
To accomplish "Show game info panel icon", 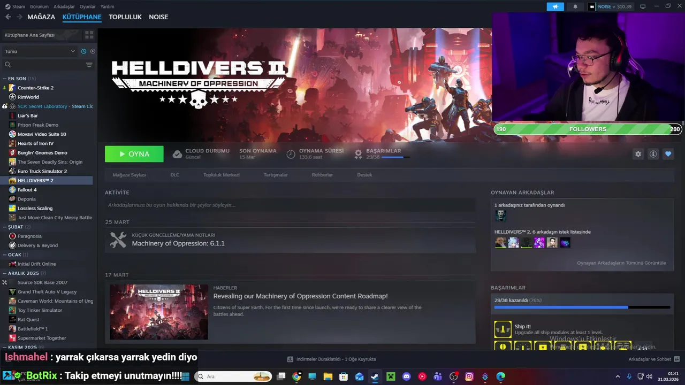I will tap(653, 154).
